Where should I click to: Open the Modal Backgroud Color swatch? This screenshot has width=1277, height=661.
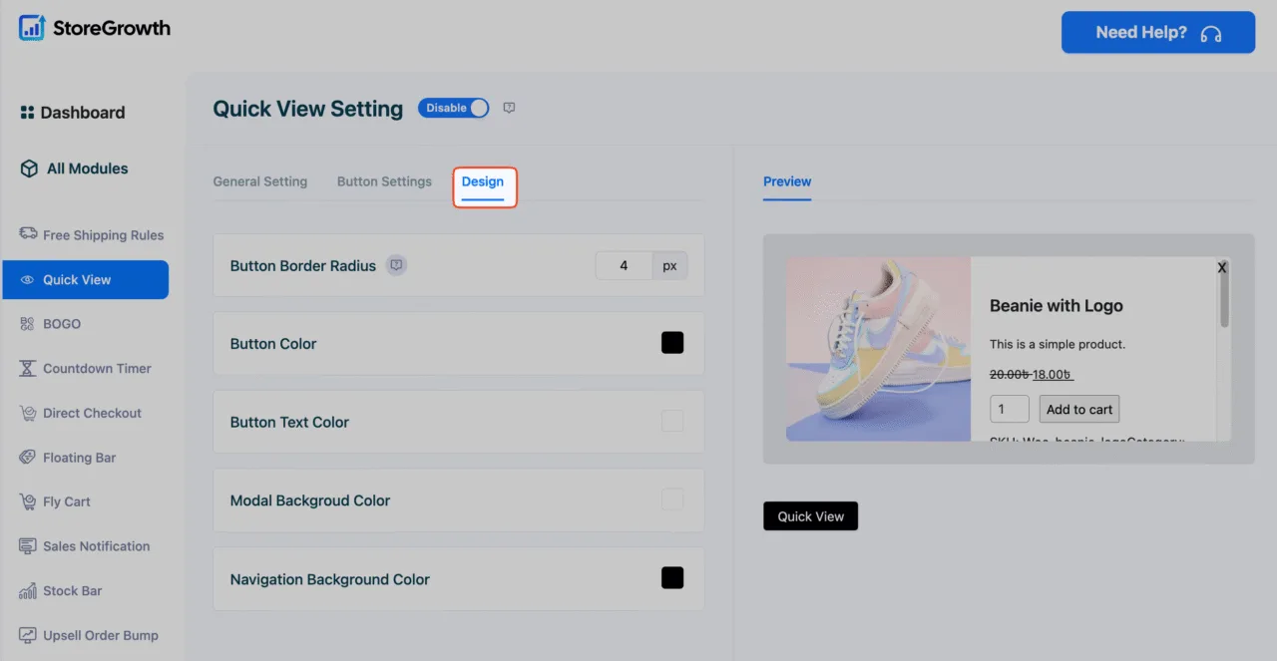click(672, 499)
